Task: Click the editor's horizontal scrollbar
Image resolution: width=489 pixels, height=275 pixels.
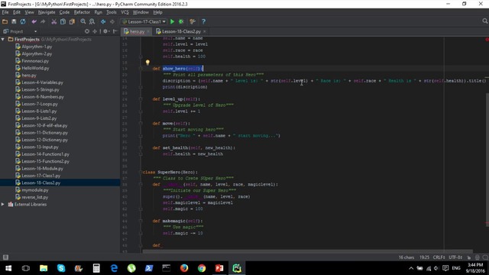Action: click(307, 251)
